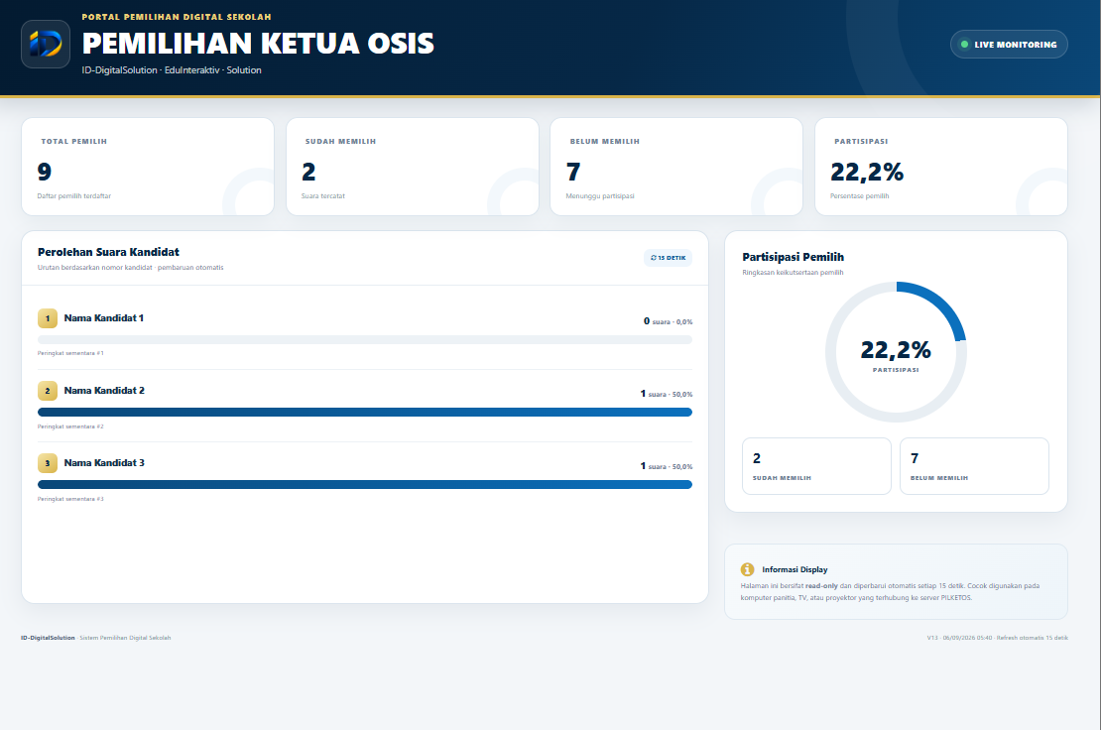Click the participation donut chart
This screenshot has height=730, width=1101.
(x=896, y=352)
